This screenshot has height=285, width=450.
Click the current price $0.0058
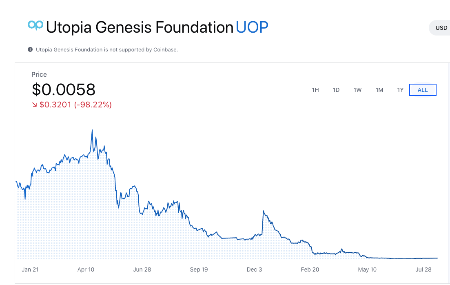64,89
